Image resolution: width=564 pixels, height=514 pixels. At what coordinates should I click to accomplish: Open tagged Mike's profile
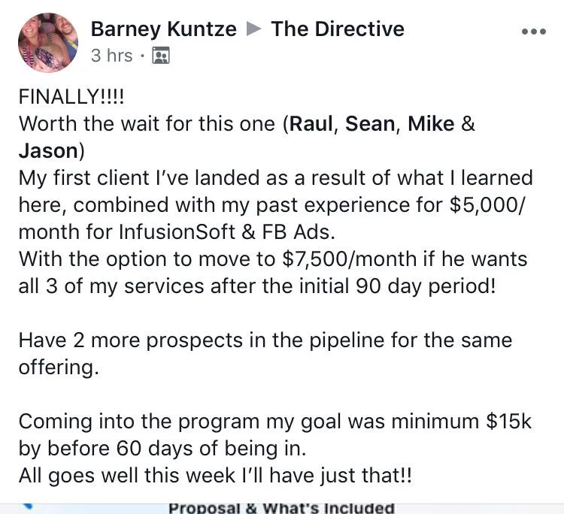(431, 123)
